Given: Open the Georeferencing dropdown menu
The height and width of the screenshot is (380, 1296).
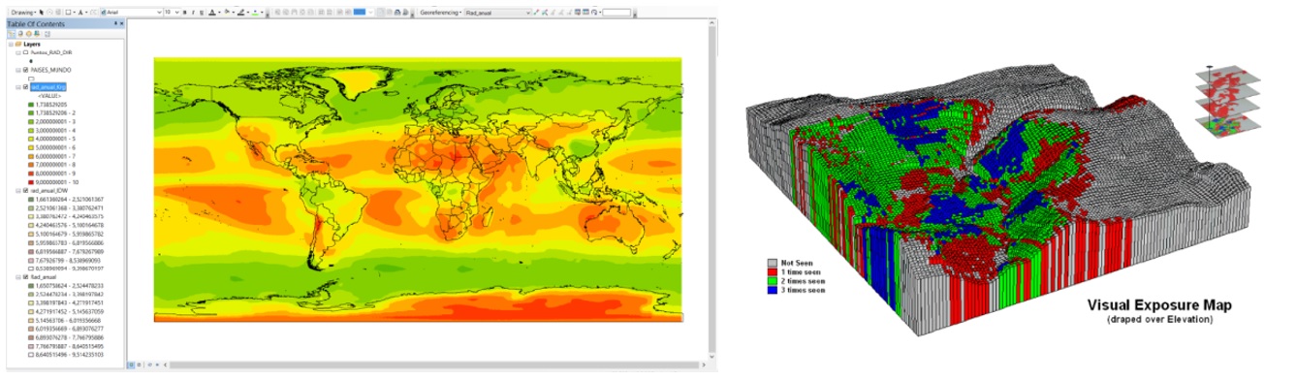Looking at the screenshot, I should click(x=440, y=13).
